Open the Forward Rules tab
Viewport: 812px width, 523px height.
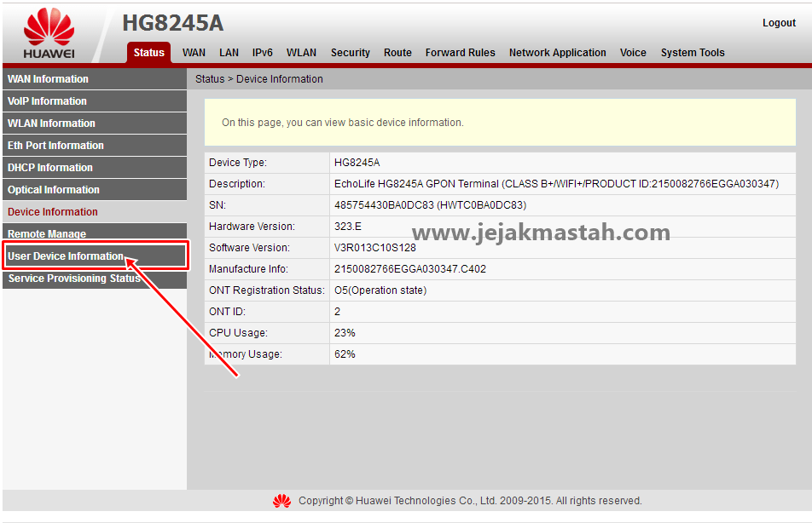pyautogui.click(x=460, y=52)
